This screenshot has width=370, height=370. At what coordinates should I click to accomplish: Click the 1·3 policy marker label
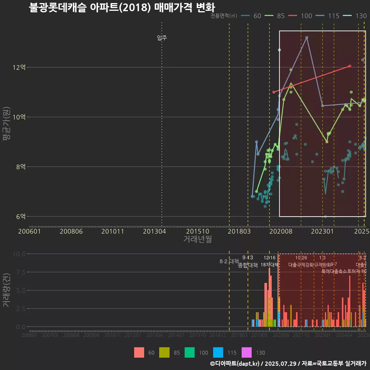[322, 258]
